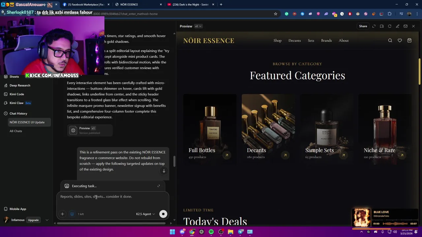Open Mobile App in sidebar

[x=18, y=209]
